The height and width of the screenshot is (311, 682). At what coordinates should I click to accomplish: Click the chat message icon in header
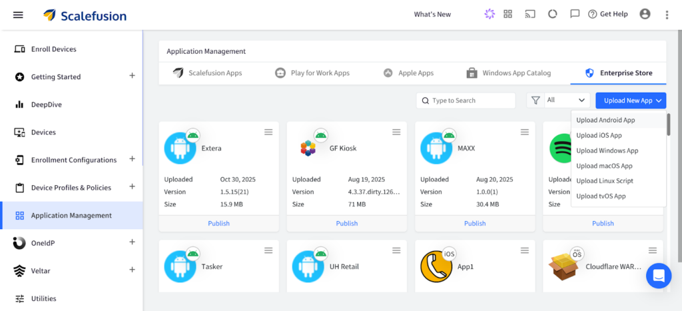click(x=575, y=14)
